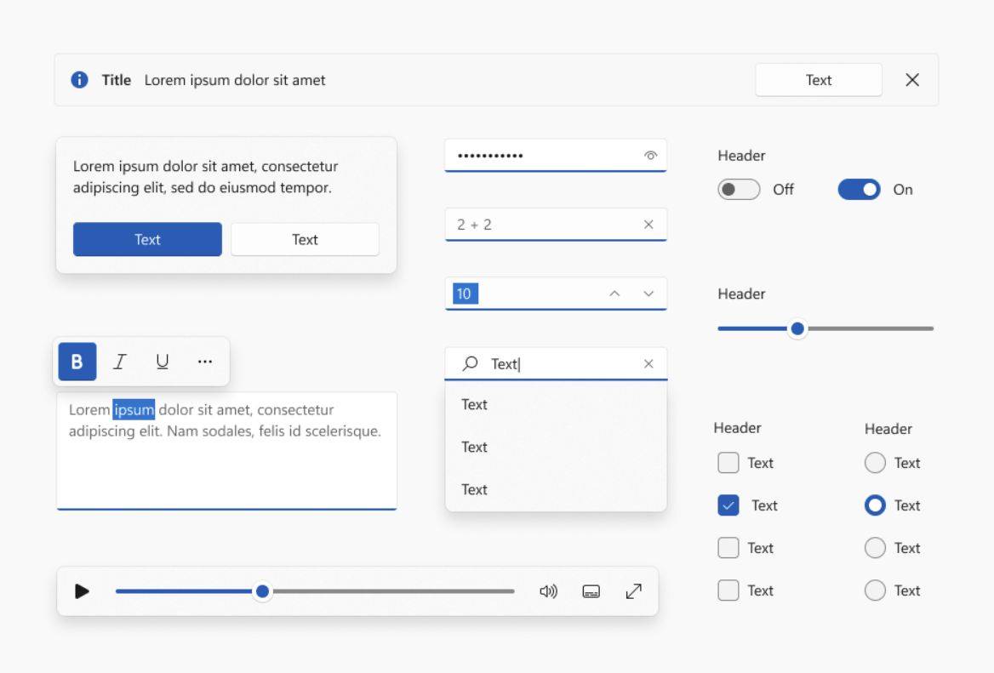Screen dimensions: 994x673
Task: Expand media player to full screen
Action: [634, 591]
